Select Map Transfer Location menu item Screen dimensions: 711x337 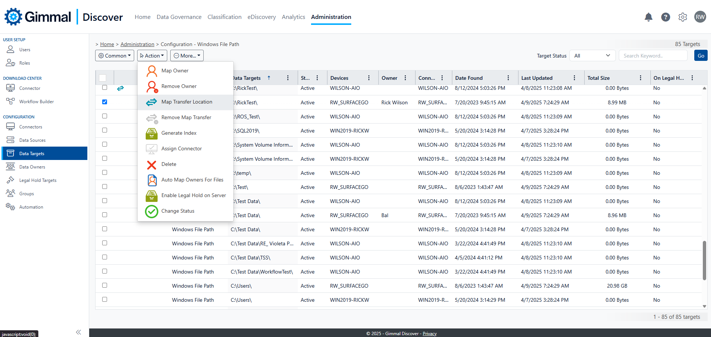click(x=187, y=102)
